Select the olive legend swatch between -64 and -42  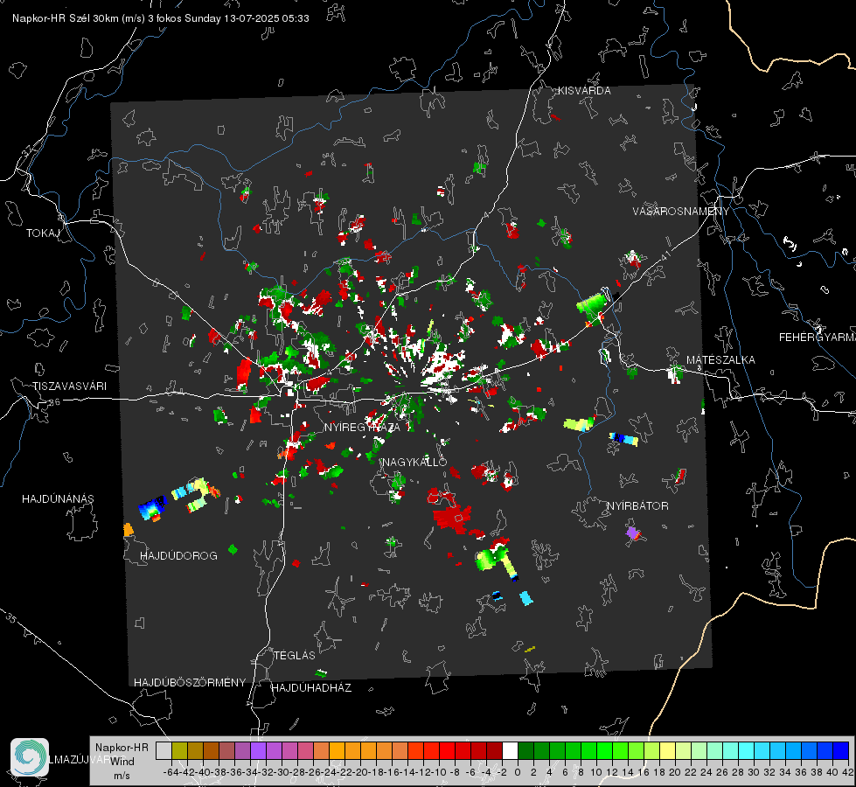(x=179, y=750)
